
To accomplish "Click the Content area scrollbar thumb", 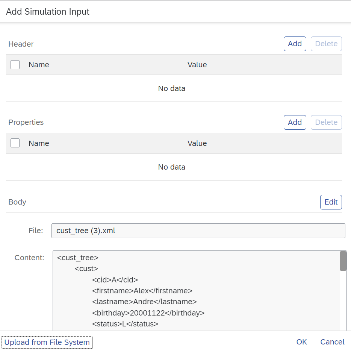I will point(343,261).
